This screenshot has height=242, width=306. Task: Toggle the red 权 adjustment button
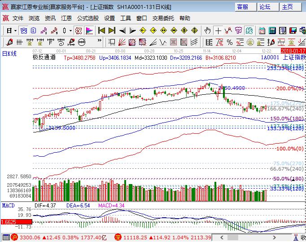pos(79,31)
